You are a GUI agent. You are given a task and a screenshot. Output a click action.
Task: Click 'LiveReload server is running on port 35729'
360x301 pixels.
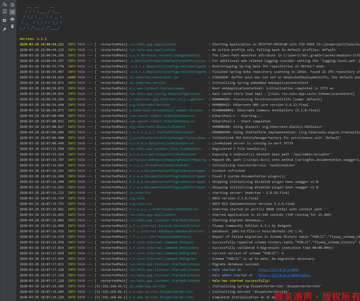(x=252, y=143)
